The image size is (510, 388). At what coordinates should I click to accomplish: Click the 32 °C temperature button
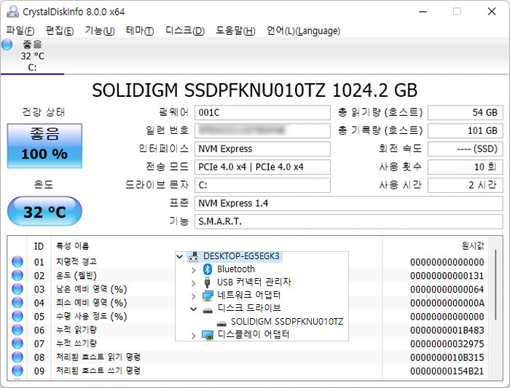[x=44, y=211]
